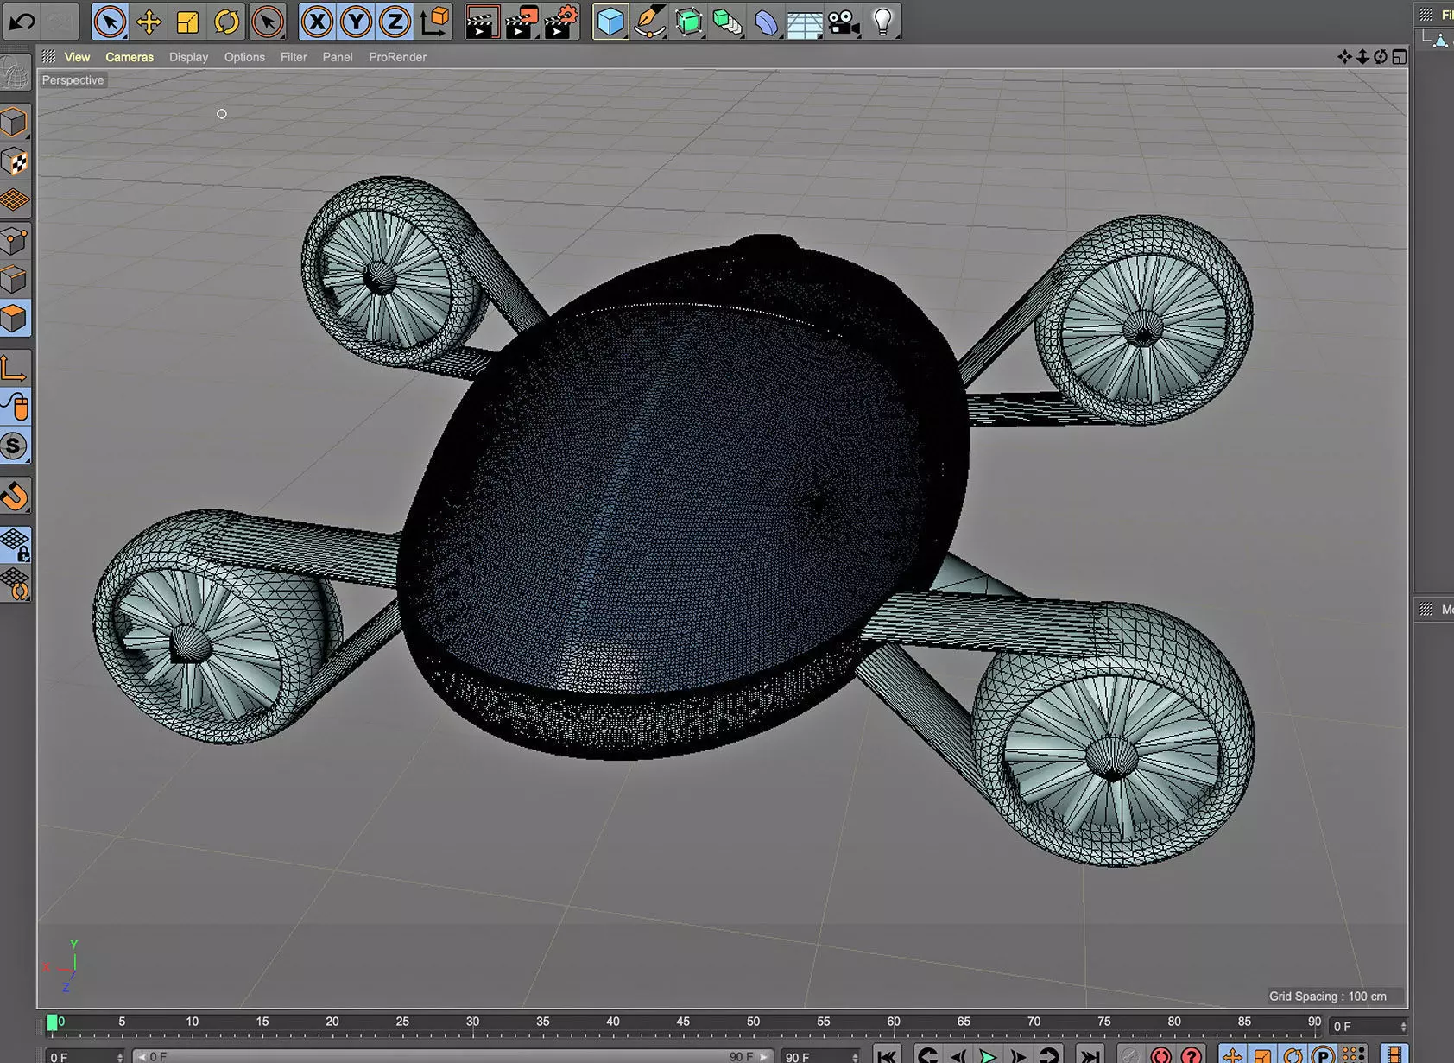Click the viewport menu grip icon

[x=48, y=56]
